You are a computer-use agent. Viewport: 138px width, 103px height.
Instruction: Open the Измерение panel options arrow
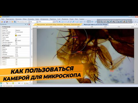[x=25, y=24]
